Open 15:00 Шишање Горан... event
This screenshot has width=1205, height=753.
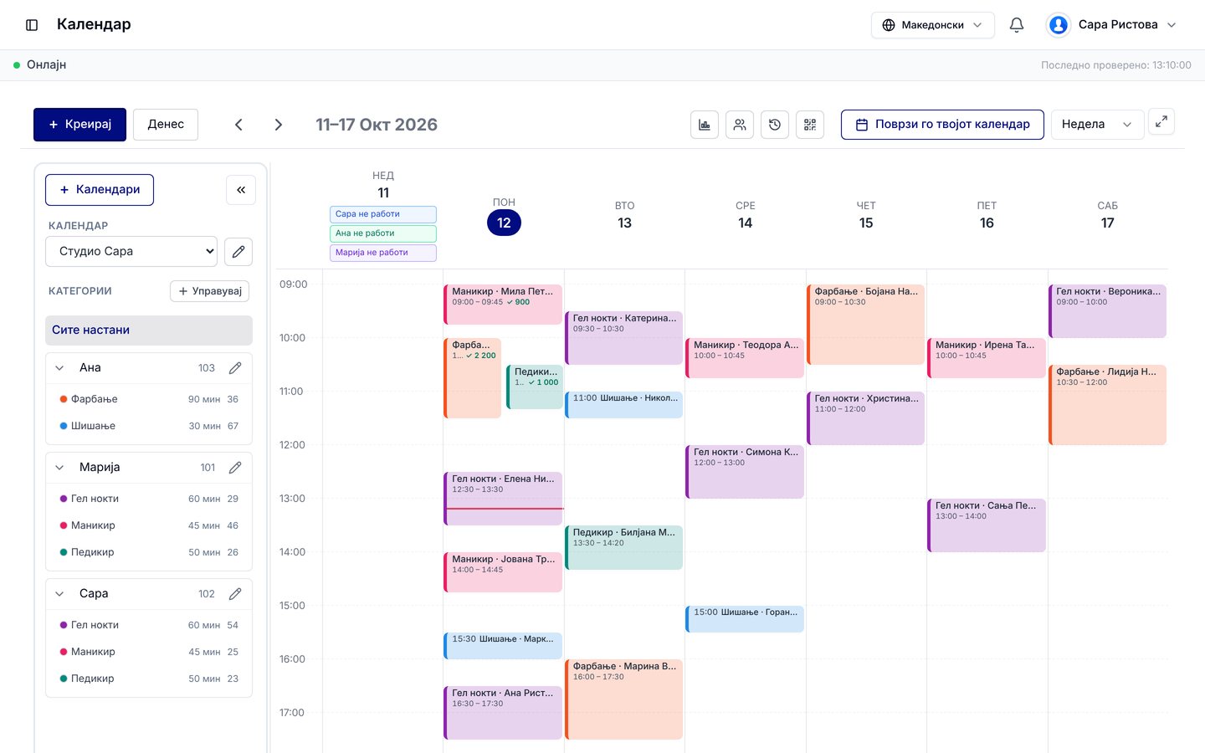click(745, 619)
